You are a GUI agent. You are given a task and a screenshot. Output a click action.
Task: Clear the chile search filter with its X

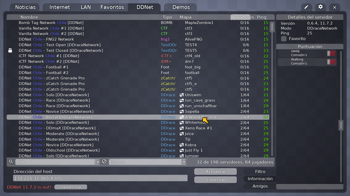pos(97,162)
